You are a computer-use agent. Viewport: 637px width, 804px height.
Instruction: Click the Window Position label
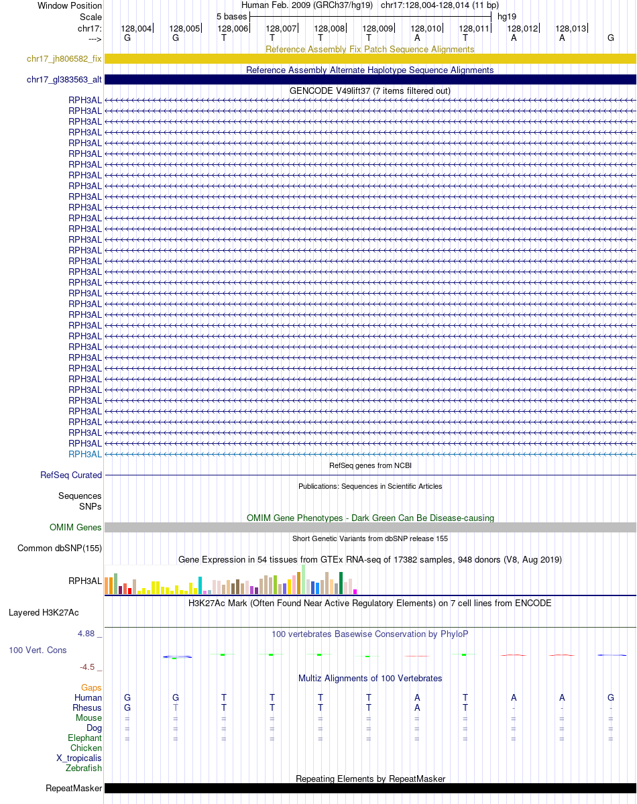pyautogui.click(x=70, y=5)
